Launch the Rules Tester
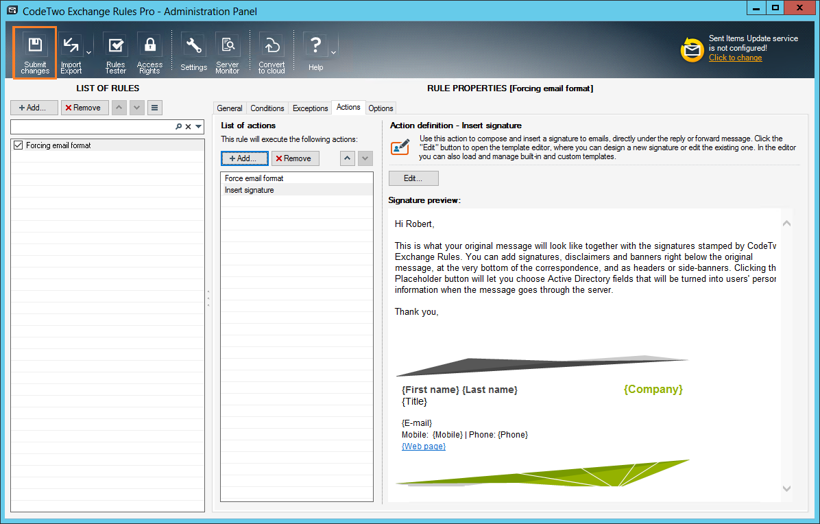The width and height of the screenshot is (820, 524). point(116,53)
